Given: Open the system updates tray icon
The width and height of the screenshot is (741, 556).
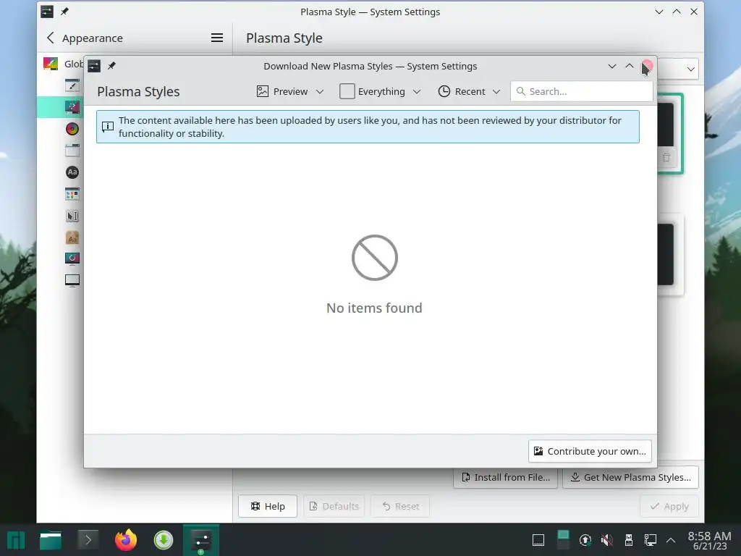Looking at the screenshot, I should [x=585, y=540].
